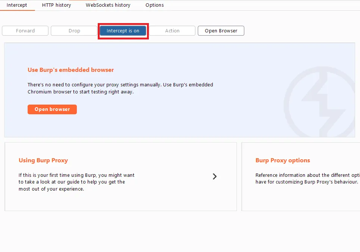Open the 'Burp Proxy options' heading
The image size is (360, 252).
(283, 160)
